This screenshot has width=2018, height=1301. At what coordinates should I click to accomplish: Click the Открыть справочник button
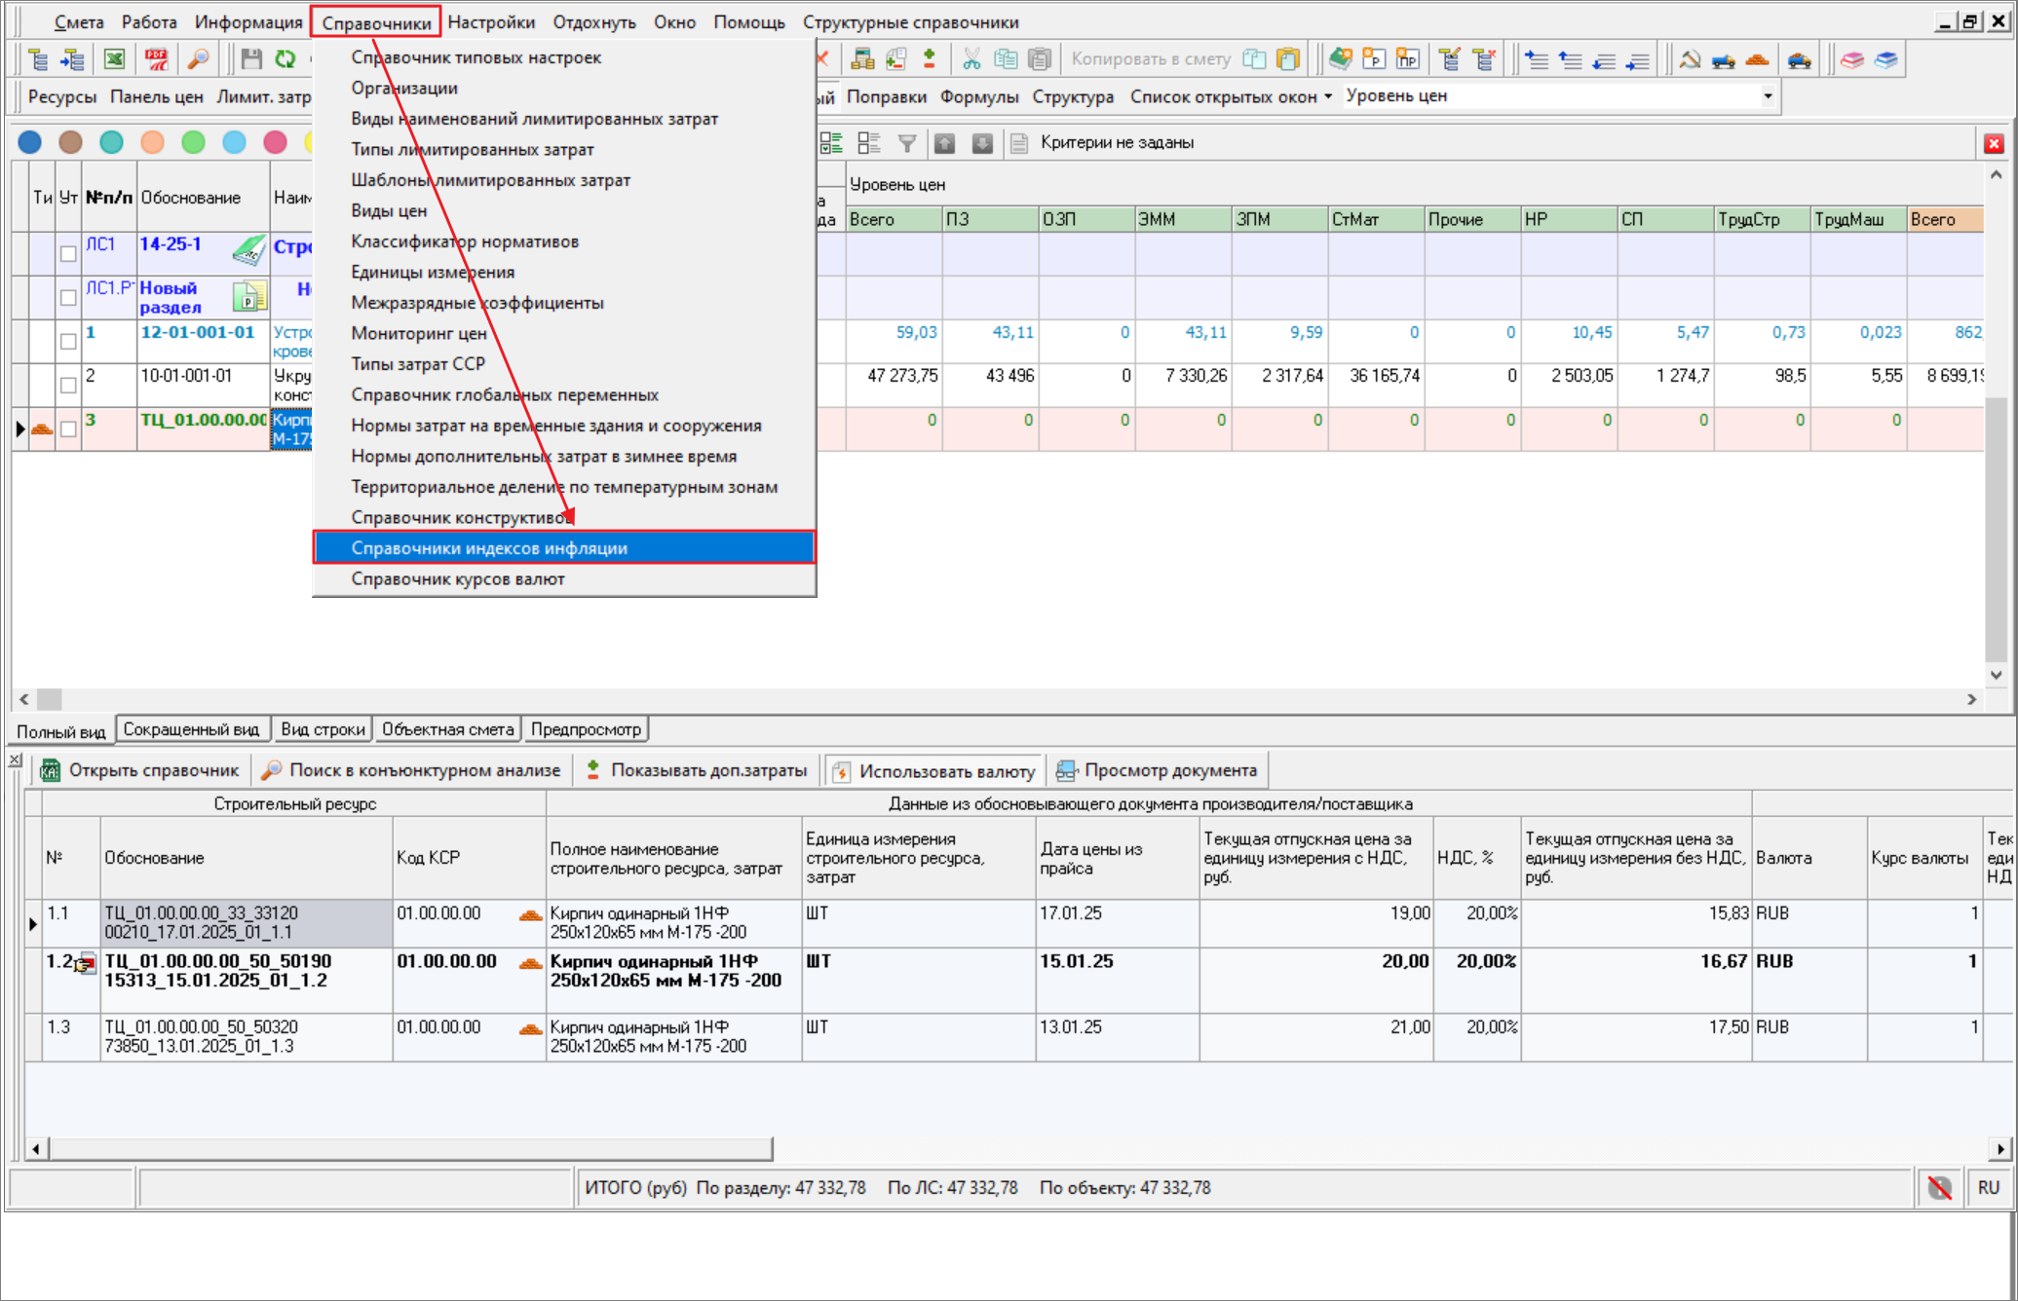[x=140, y=770]
